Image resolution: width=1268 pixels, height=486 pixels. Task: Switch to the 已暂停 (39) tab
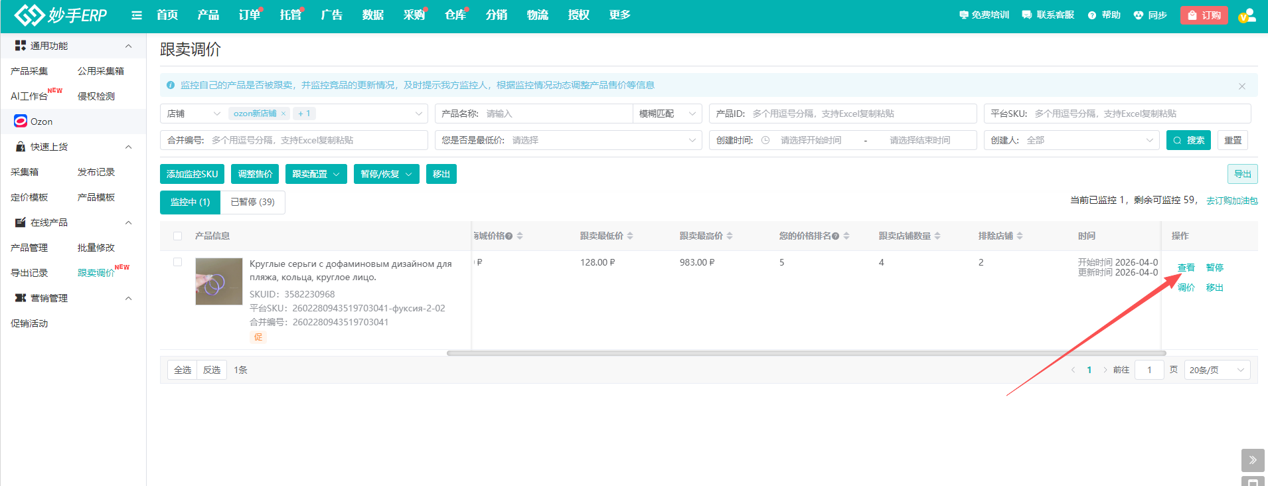point(252,202)
